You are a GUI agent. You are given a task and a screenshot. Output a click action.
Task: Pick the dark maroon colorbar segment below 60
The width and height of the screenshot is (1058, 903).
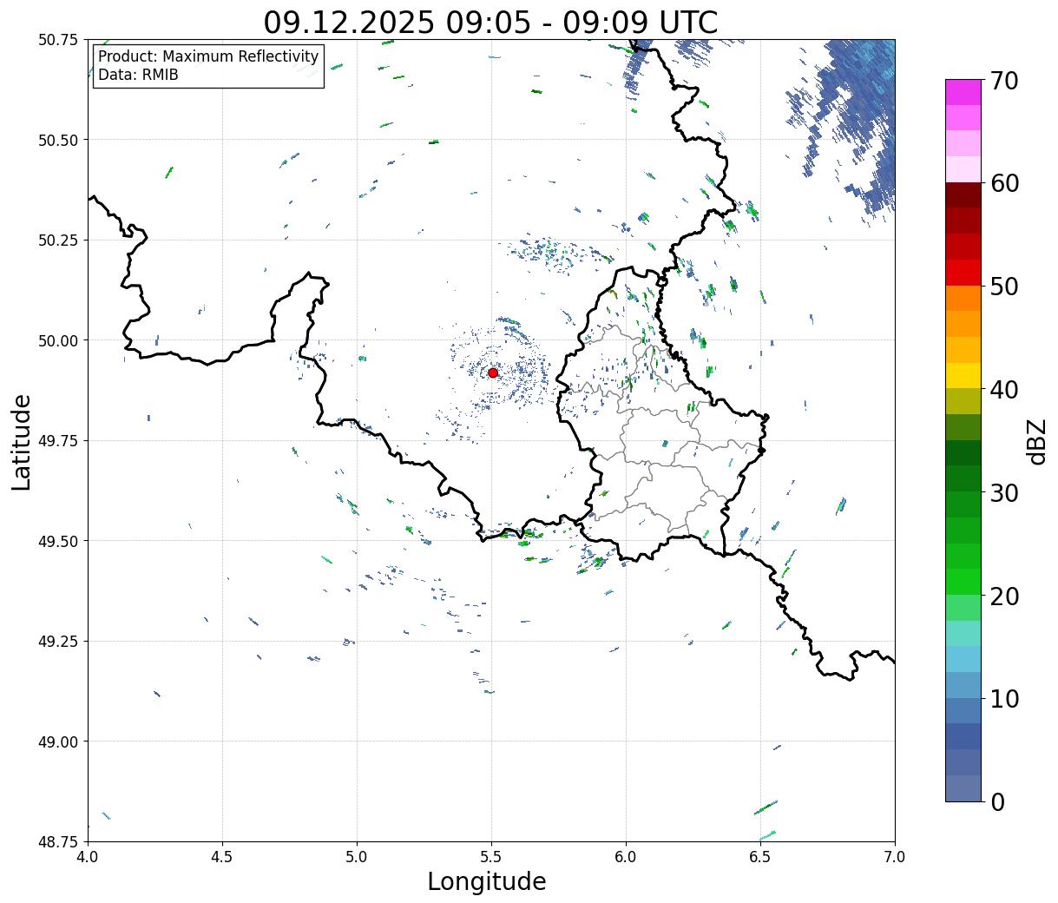(963, 195)
